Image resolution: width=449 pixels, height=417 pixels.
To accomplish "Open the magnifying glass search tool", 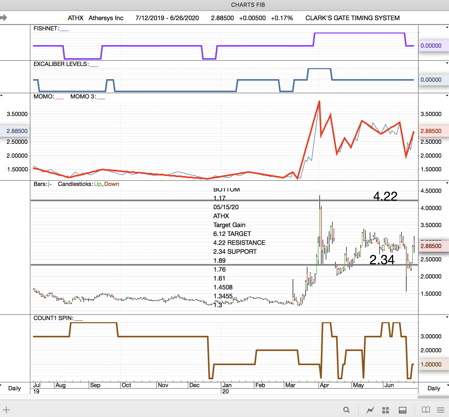I will click(x=346, y=410).
